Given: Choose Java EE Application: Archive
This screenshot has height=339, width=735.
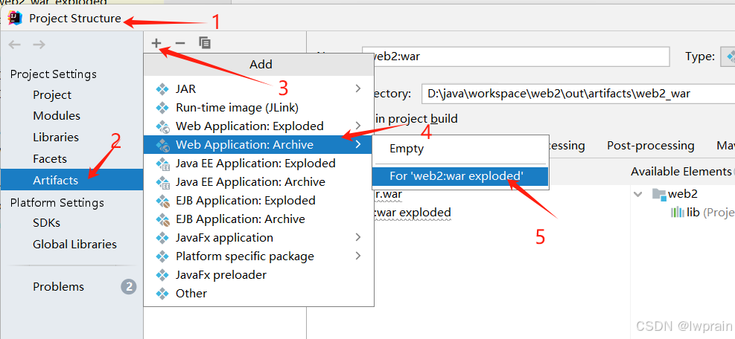Looking at the screenshot, I should [258, 181].
